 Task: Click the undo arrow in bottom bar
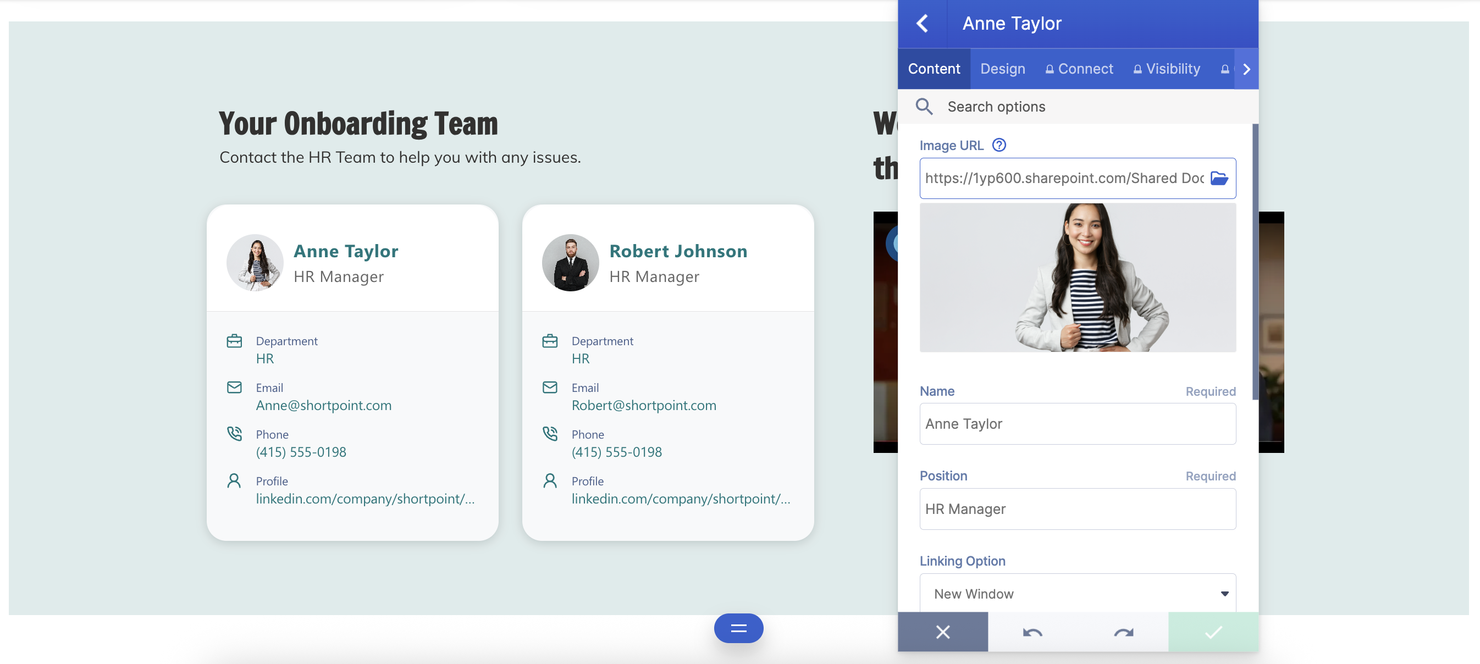tap(1032, 633)
